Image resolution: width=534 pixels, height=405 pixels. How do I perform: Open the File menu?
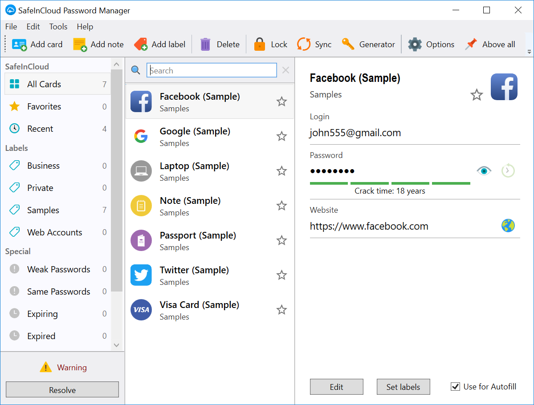click(11, 27)
